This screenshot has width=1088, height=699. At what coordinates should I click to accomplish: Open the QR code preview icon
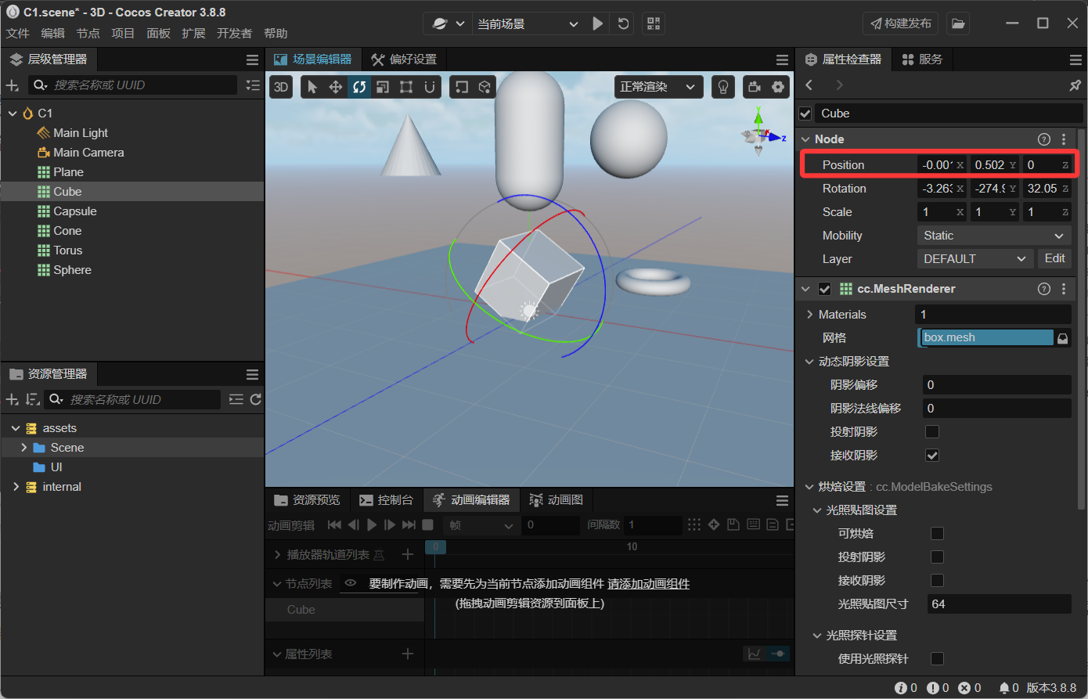click(x=654, y=23)
